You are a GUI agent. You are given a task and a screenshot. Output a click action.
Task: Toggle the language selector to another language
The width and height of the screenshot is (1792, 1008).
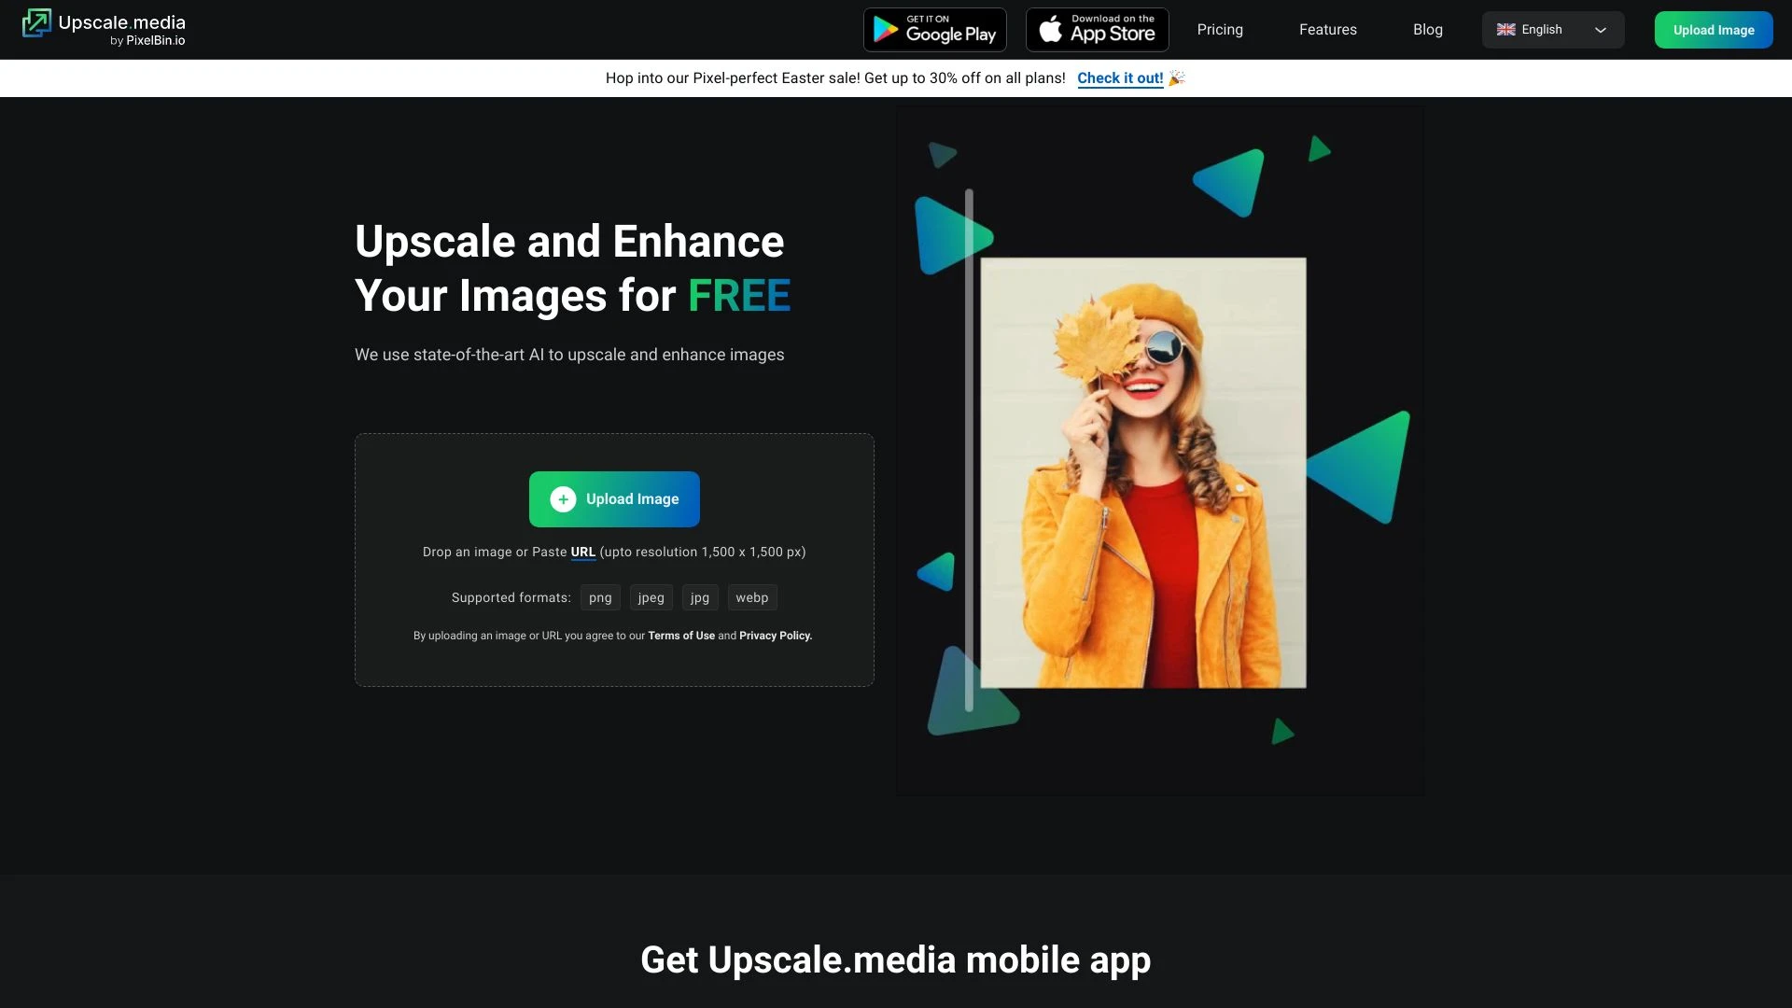[1552, 29]
